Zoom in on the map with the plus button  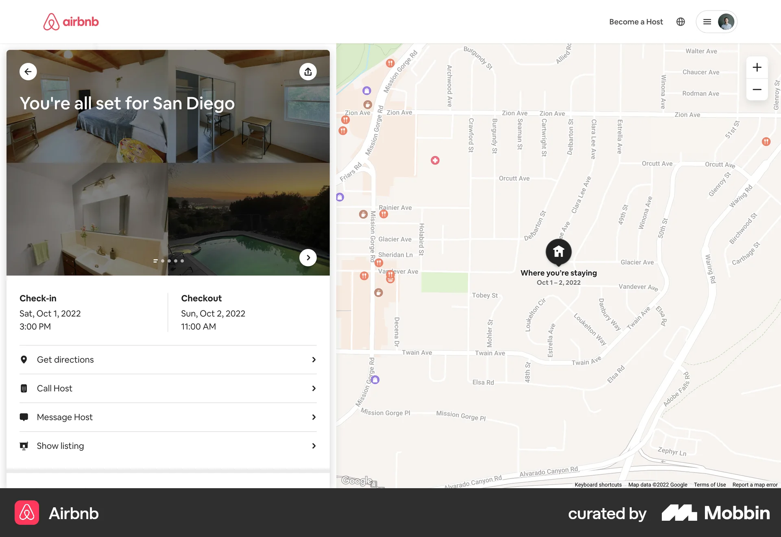[757, 67]
